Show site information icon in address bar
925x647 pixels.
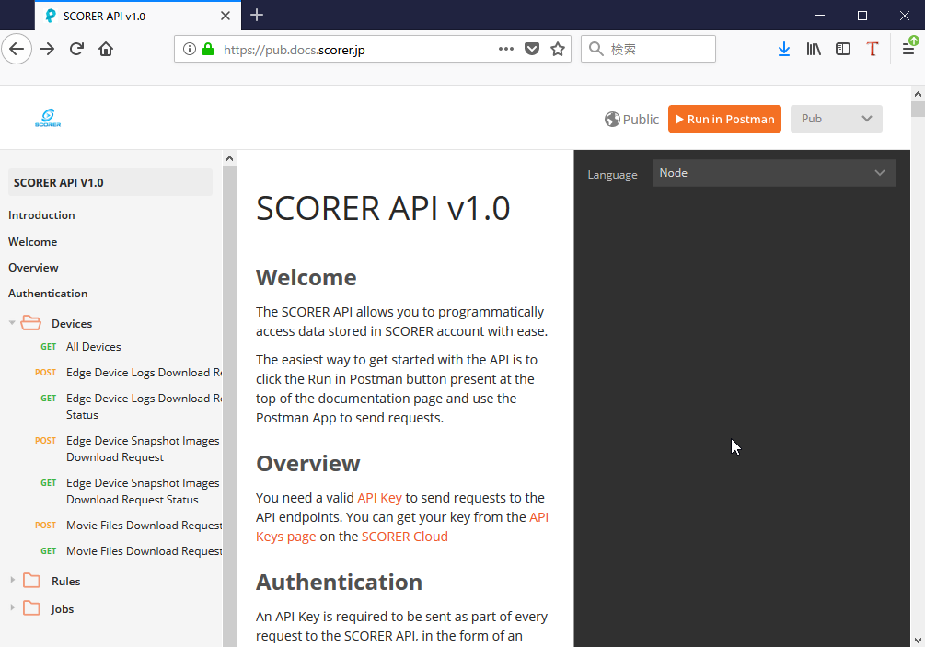189,49
